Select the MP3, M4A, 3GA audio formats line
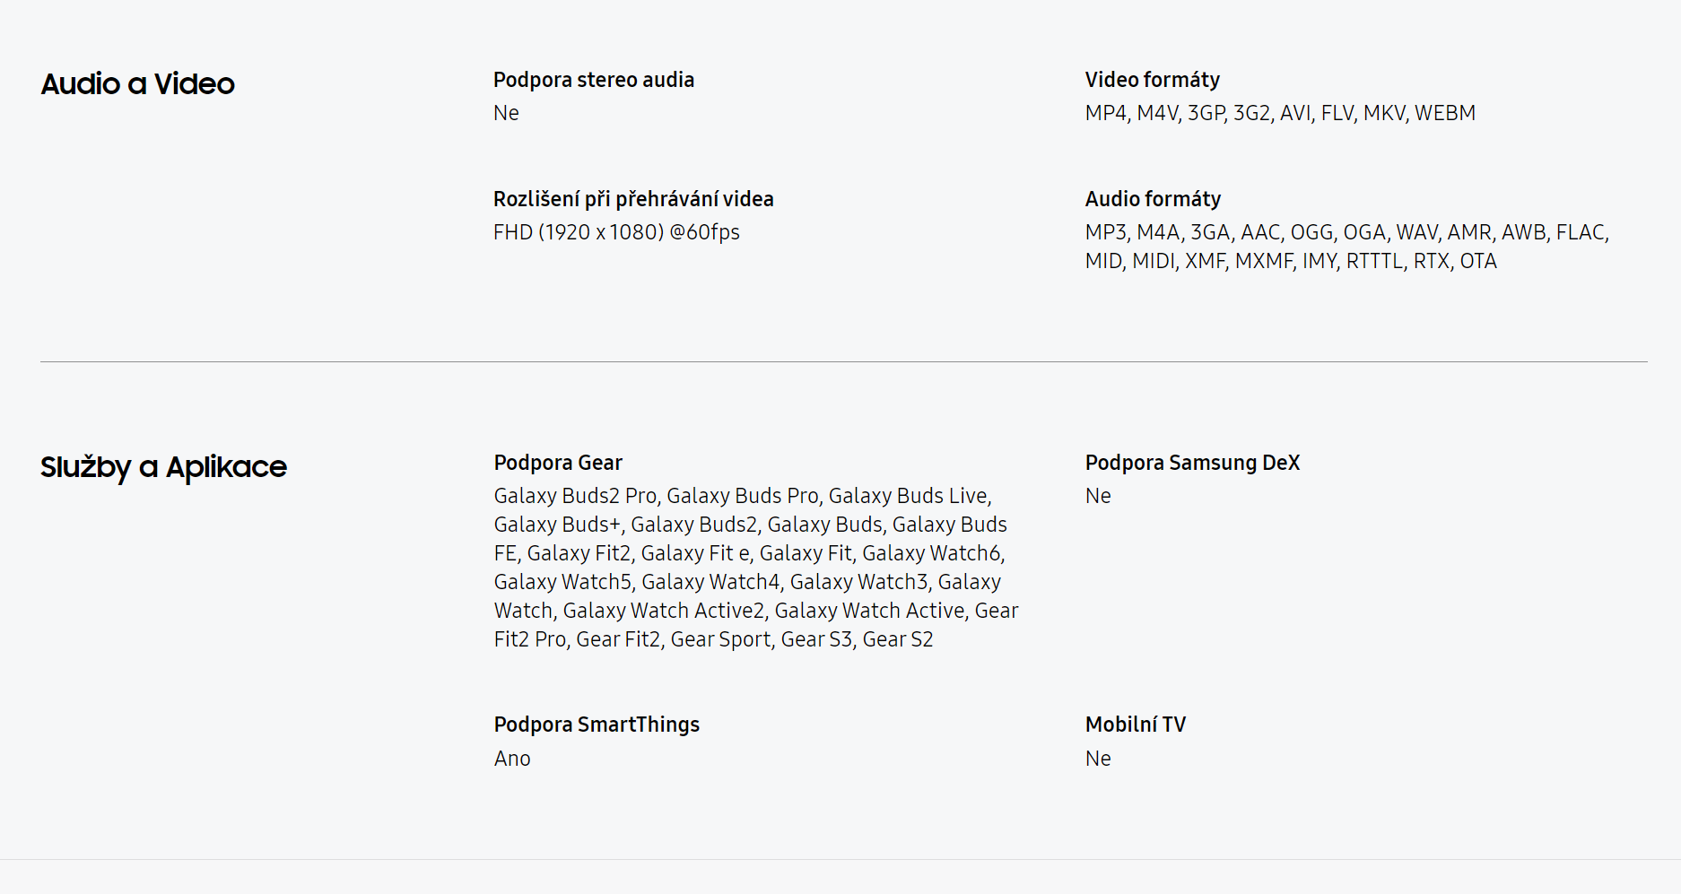The image size is (1681, 894). coord(1347,232)
